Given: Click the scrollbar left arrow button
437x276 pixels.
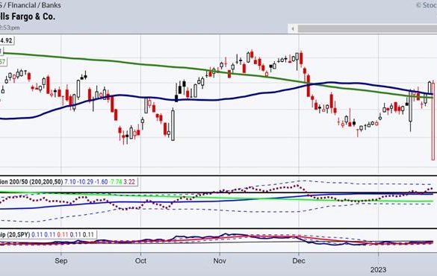Looking at the screenshot, I should click(x=293, y=28).
